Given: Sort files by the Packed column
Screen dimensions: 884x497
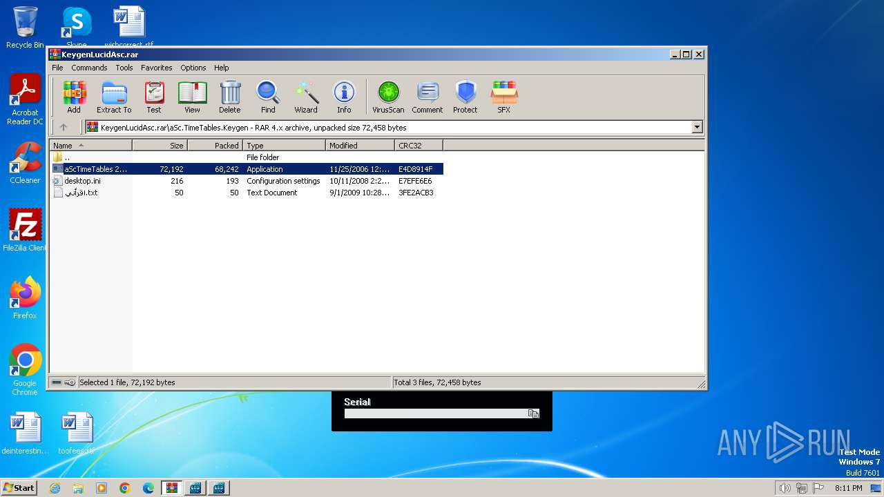Looking at the screenshot, I should point(215,145).
